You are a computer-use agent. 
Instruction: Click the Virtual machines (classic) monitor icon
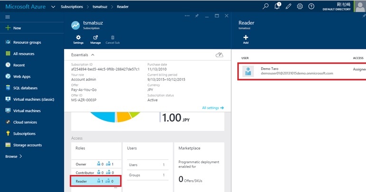8,99
